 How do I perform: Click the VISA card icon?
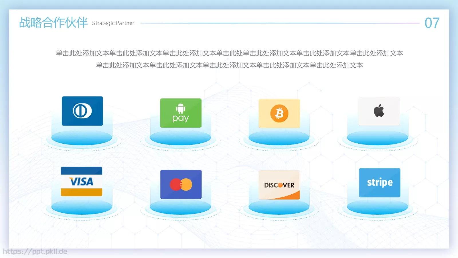(82, 181)
